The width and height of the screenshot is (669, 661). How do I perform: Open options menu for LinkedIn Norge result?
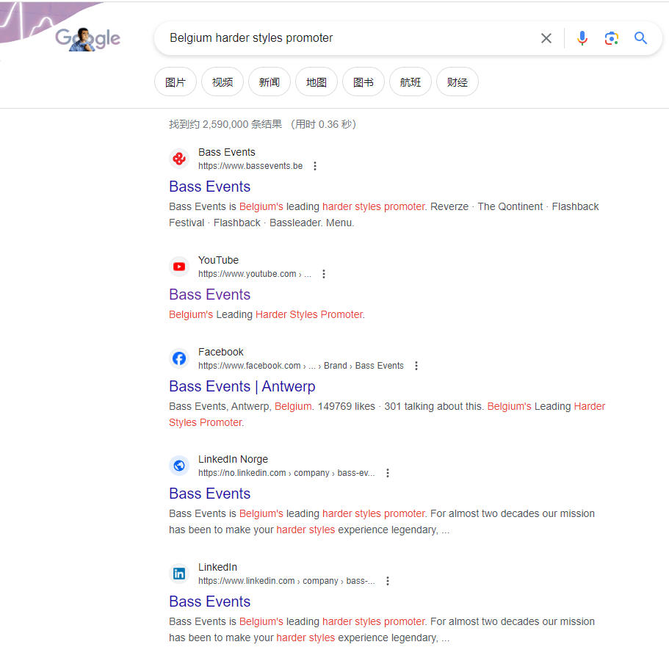click(388, 473)
